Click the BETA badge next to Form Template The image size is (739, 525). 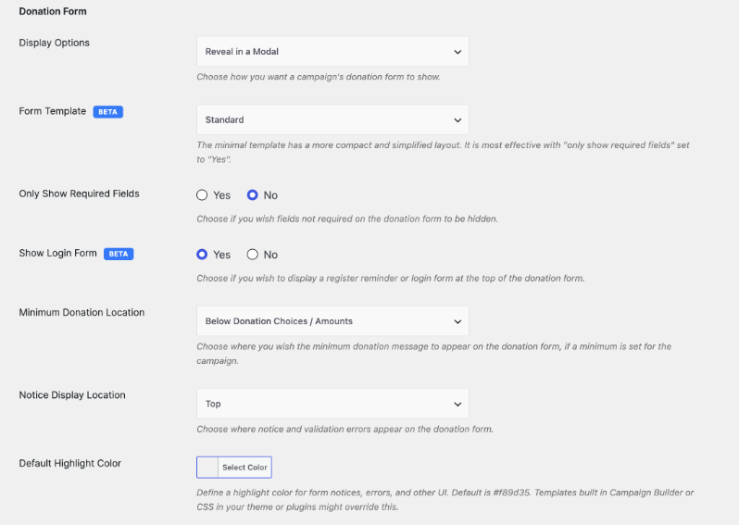point(108,112)
